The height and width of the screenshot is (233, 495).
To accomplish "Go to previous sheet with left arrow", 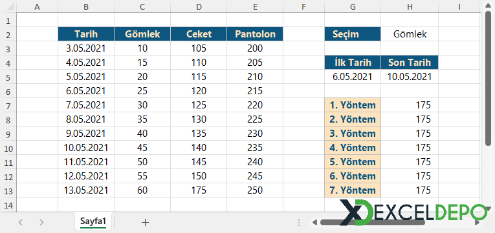I will 21,222.
